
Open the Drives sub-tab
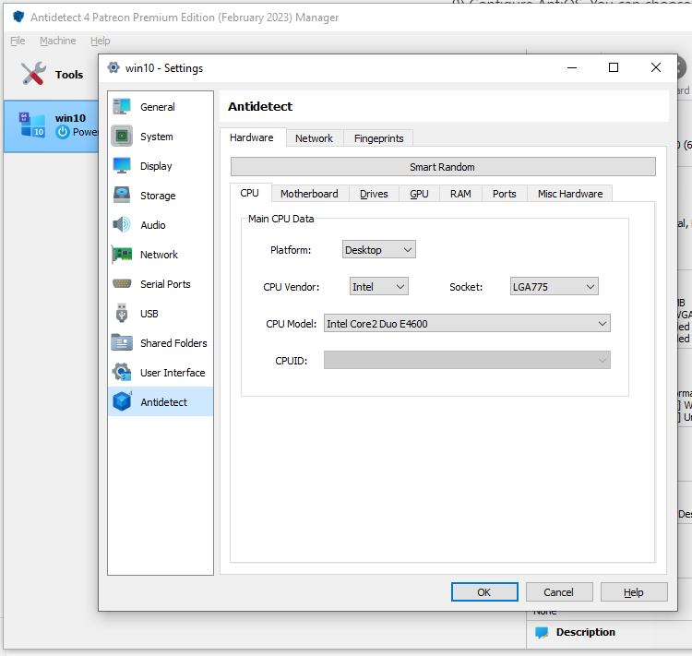[x=374, y=194]
